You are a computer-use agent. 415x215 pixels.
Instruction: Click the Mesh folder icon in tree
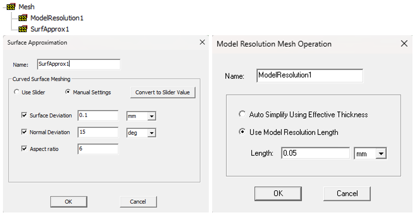point(11,7)
